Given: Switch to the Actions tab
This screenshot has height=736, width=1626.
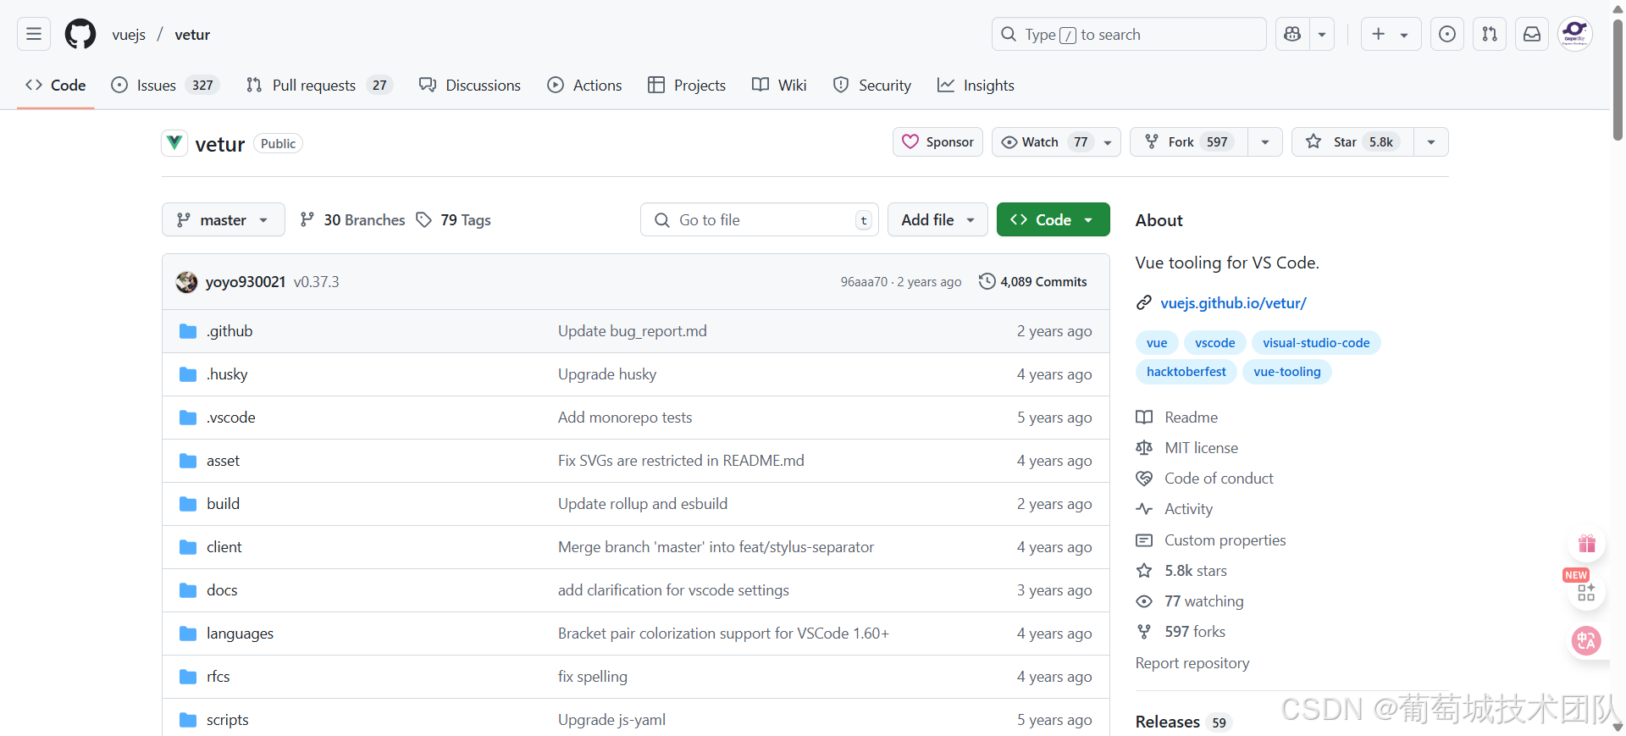Looking at the screenshot, I should point(584,86).
